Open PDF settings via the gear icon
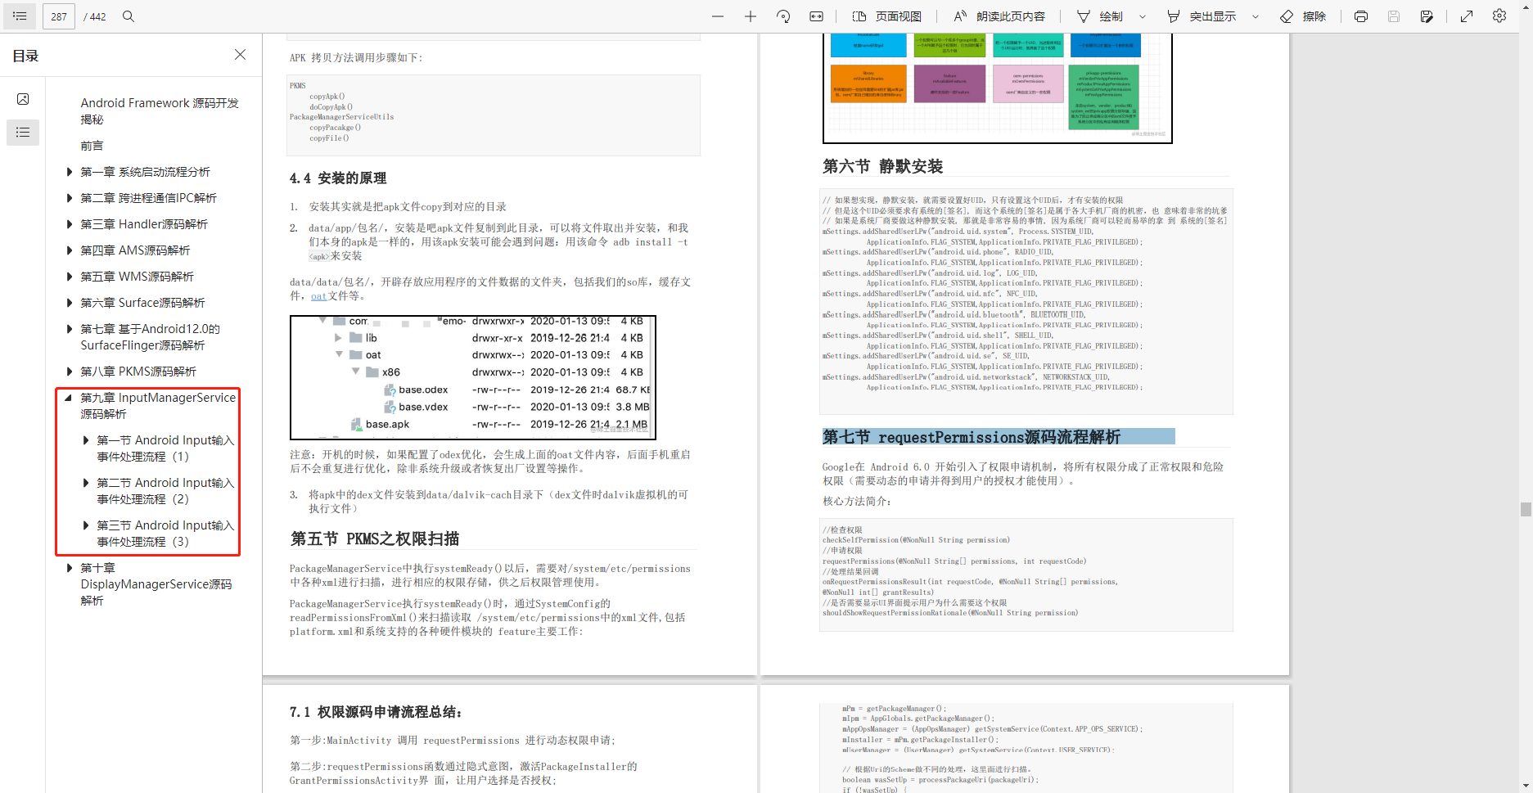 [x=1499, y=16]
